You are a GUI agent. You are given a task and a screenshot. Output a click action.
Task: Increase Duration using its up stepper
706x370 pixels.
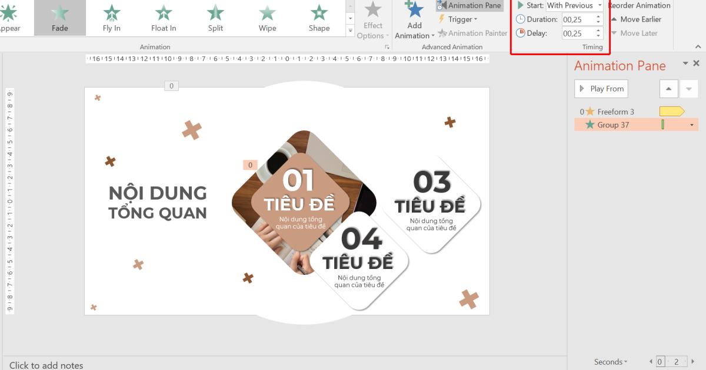598,16
